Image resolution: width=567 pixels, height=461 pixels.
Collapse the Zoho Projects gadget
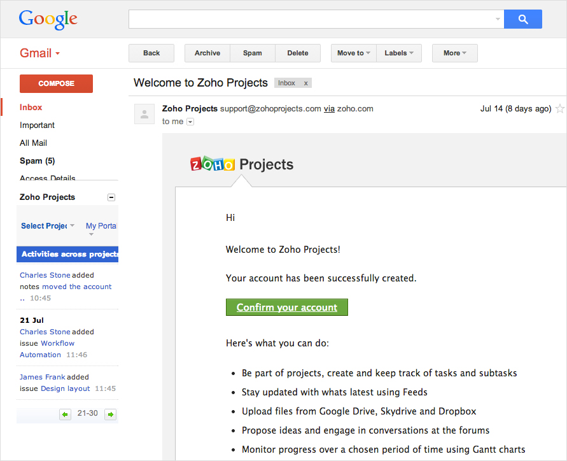click(x=111, y=197)
